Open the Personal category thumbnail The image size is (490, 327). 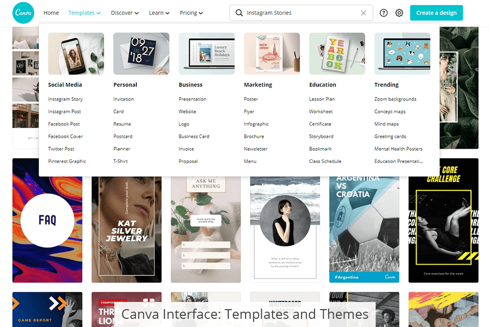(x=141, y=54)
